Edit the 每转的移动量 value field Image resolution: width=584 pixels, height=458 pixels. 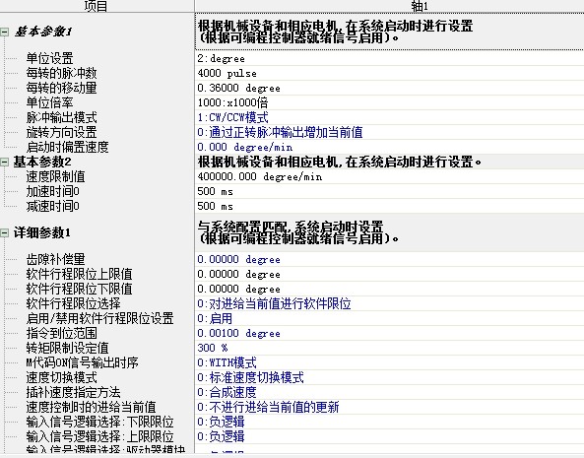(x=389, y=88)
